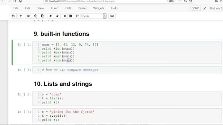Copy the selected cells using the toolbar icon
The height and width of the screenshot is (125, 223).
(x=36, y=16)
